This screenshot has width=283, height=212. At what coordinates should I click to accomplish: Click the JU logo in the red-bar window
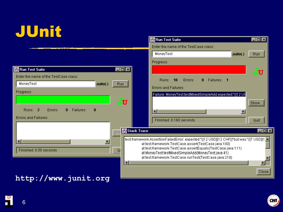(x=258, y=72)
